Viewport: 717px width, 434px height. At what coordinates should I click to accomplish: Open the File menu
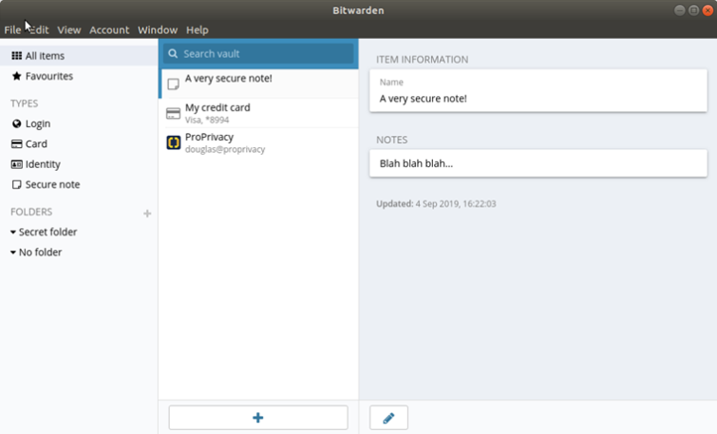12,29
